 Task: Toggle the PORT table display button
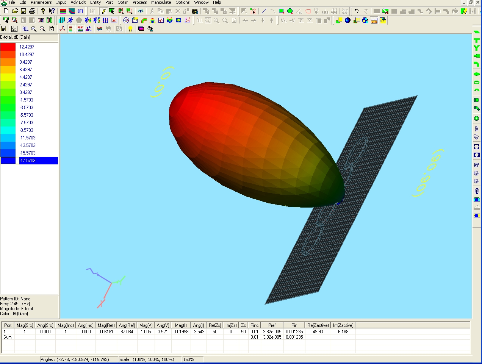(80, 29)
